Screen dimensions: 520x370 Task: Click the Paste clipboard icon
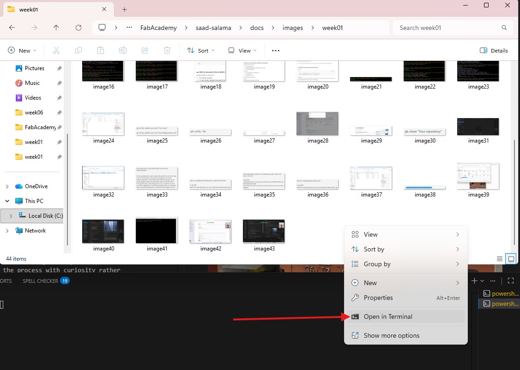point(101,50)
